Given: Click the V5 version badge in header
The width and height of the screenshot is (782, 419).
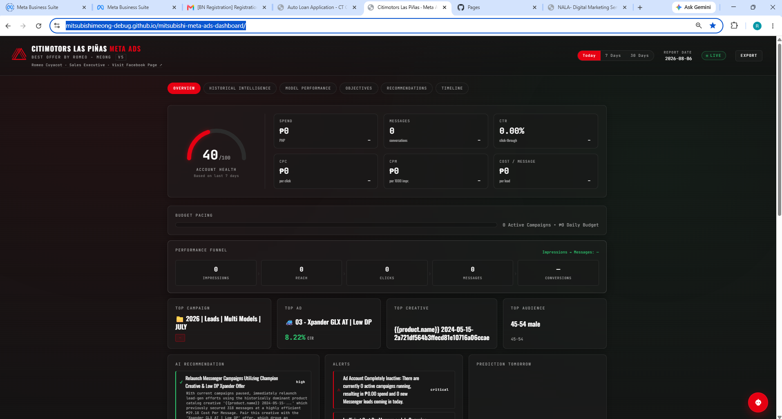Looking at the screenshot, I should click(121, 57).
